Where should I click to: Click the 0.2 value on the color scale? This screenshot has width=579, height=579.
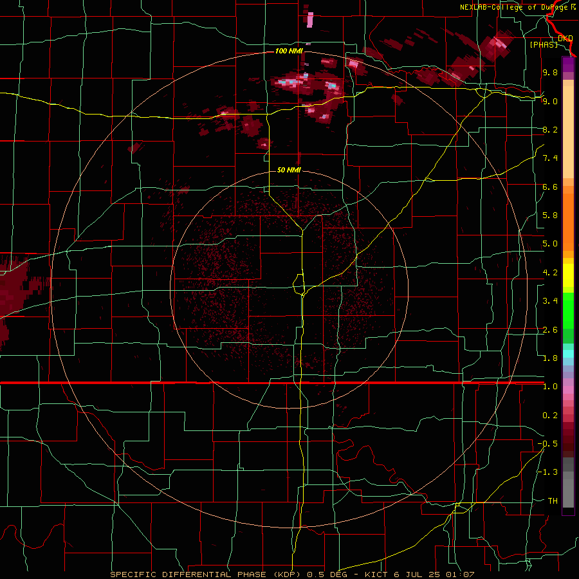[550, 416]
